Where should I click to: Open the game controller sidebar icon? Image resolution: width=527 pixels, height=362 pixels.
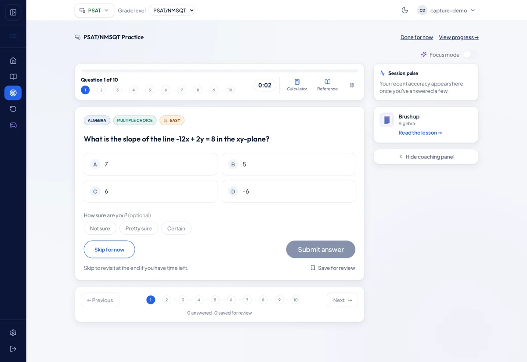tap(13, 125)
